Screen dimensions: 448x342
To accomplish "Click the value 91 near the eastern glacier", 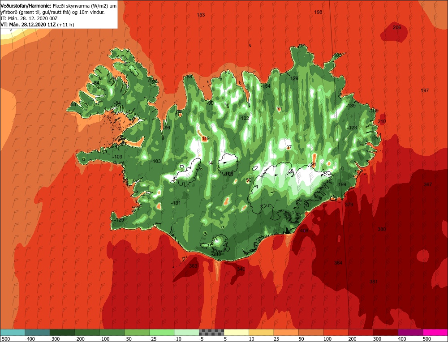I will (x=314, y=164).
